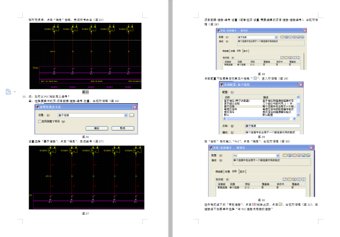Switch to the 显示 tab in figure 28
340x237 pixels.
click(x=245, y=51)
